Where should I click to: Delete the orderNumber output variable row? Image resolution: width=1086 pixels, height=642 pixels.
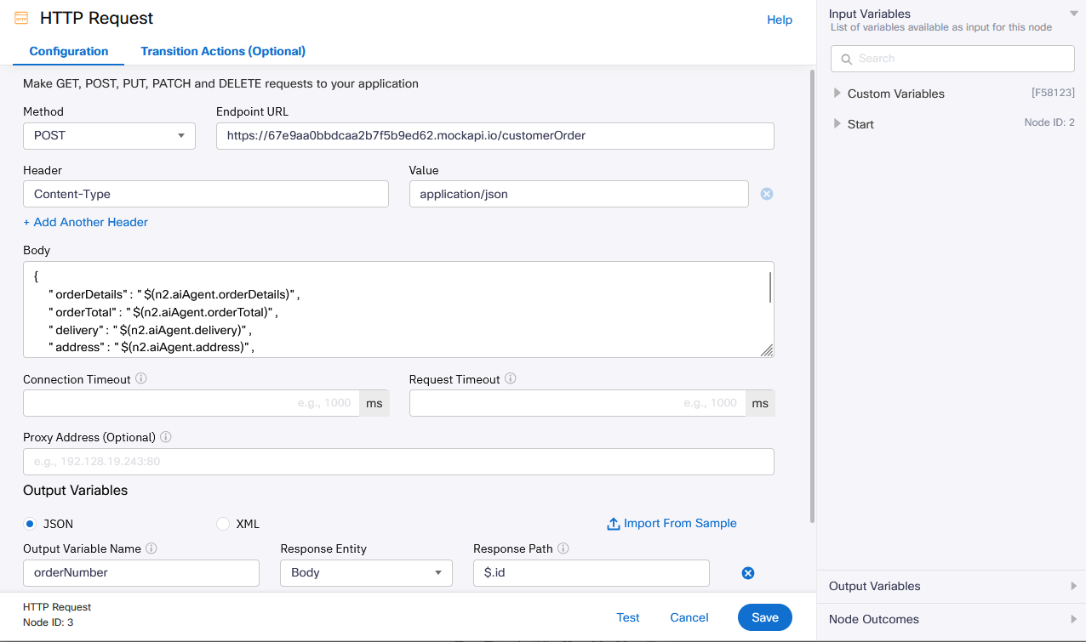pos(748,573)
